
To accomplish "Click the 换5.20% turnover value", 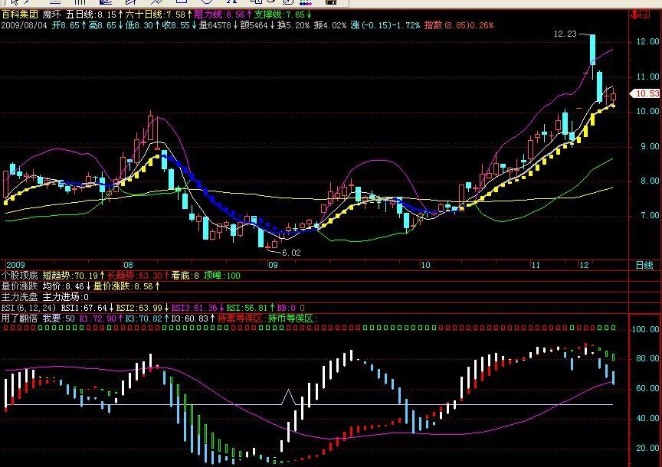I will tap(293, 25).
